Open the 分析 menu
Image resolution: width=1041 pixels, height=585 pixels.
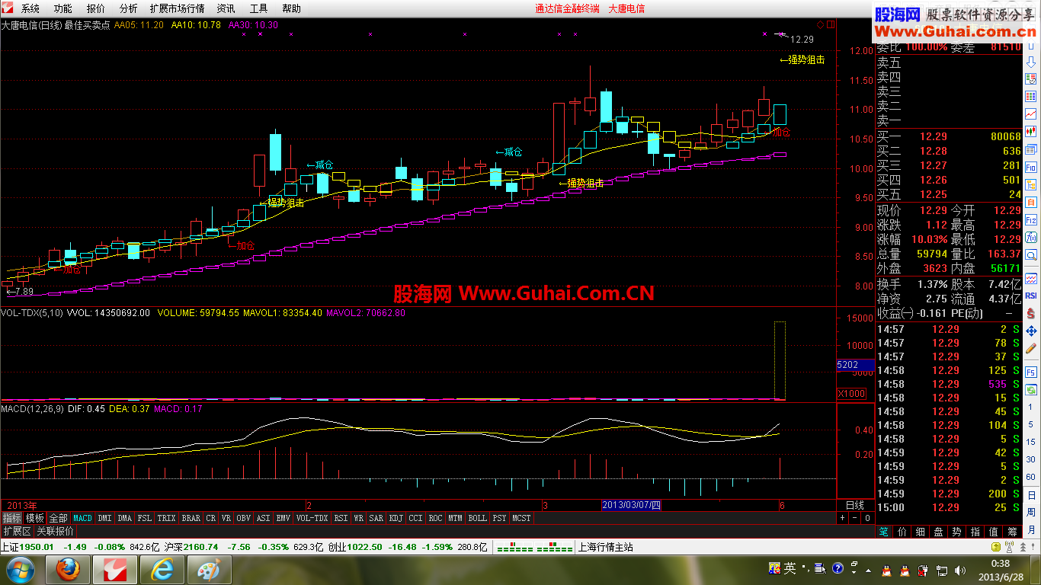click(129, 8)
